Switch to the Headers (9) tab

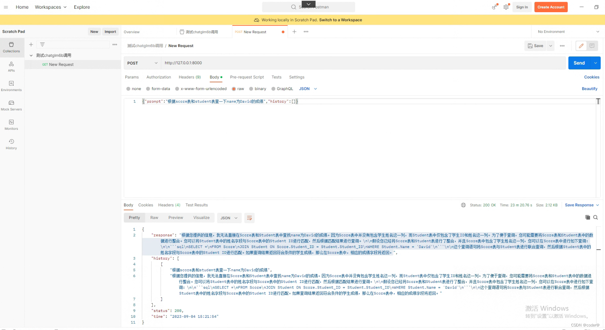click(190, 77)
